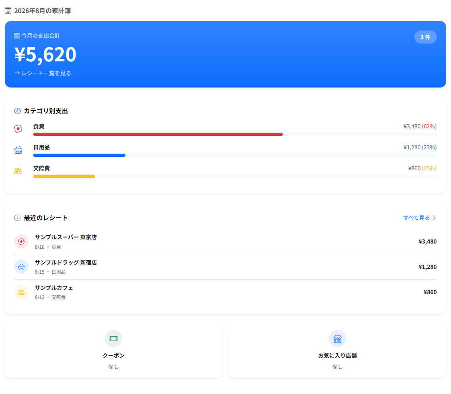Click the red 食費 progress bar
Viewport: 451px width, 394px height.
point(158,134)
